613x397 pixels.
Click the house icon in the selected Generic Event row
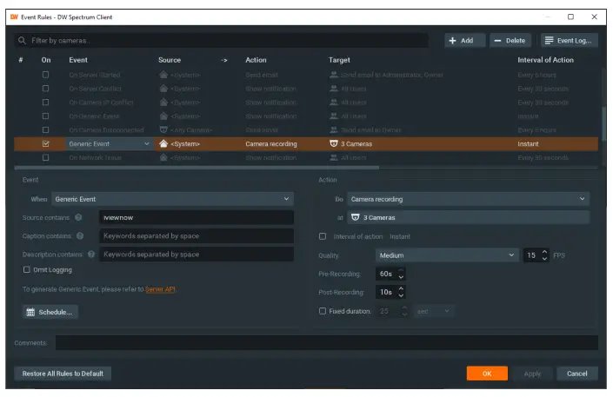163,144
